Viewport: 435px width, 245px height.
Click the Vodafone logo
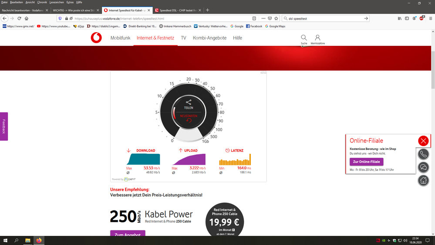(x=96, y=38)
